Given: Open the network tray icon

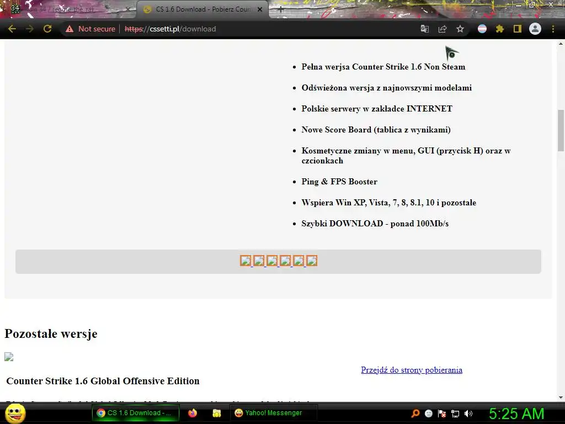Looking at the screenshot, I should 455,414.
